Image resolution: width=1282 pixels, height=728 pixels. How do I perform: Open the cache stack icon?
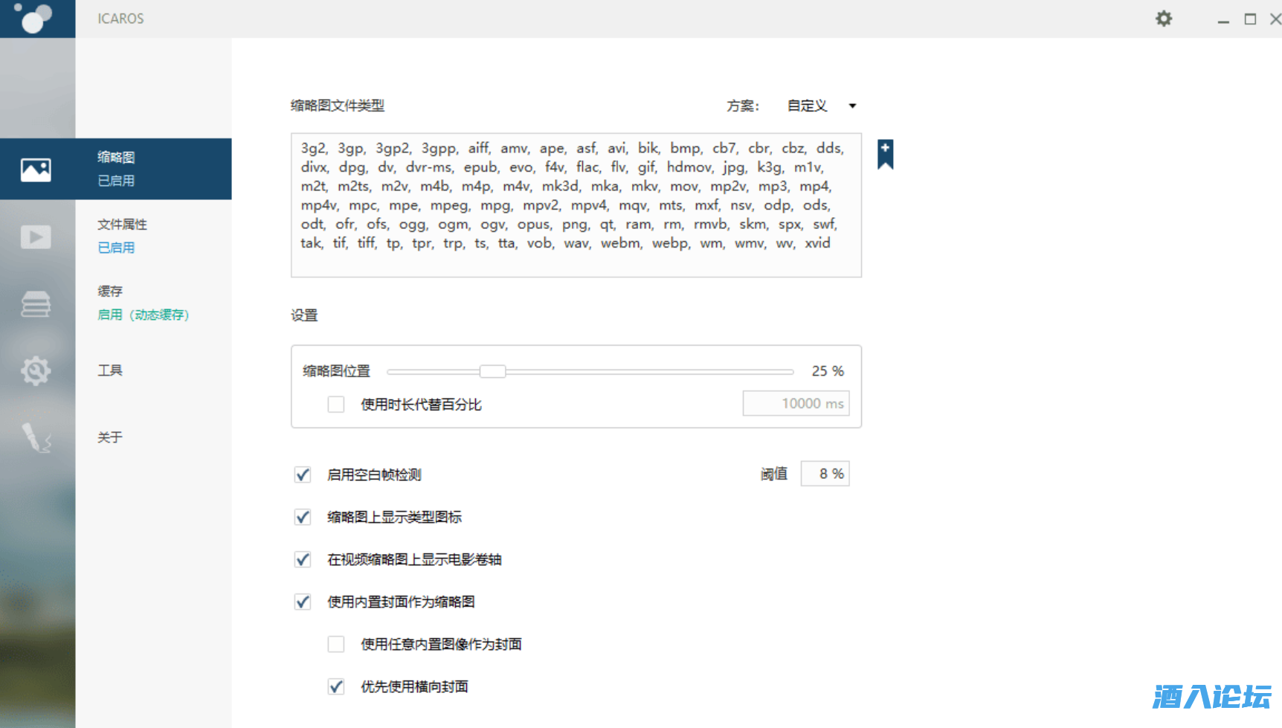pos(36,304)
